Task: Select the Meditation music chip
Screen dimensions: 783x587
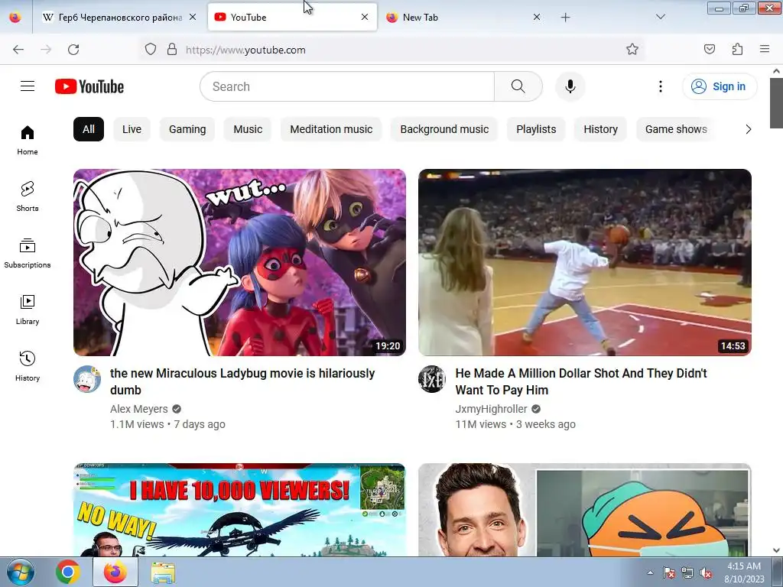Action: [331, 129]
